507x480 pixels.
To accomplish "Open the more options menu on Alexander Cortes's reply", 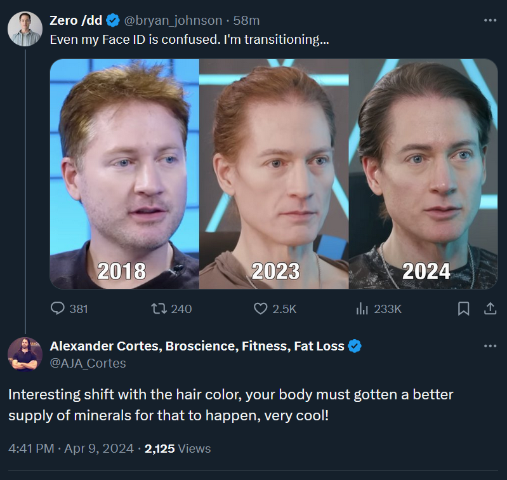I will coord(491,346).
